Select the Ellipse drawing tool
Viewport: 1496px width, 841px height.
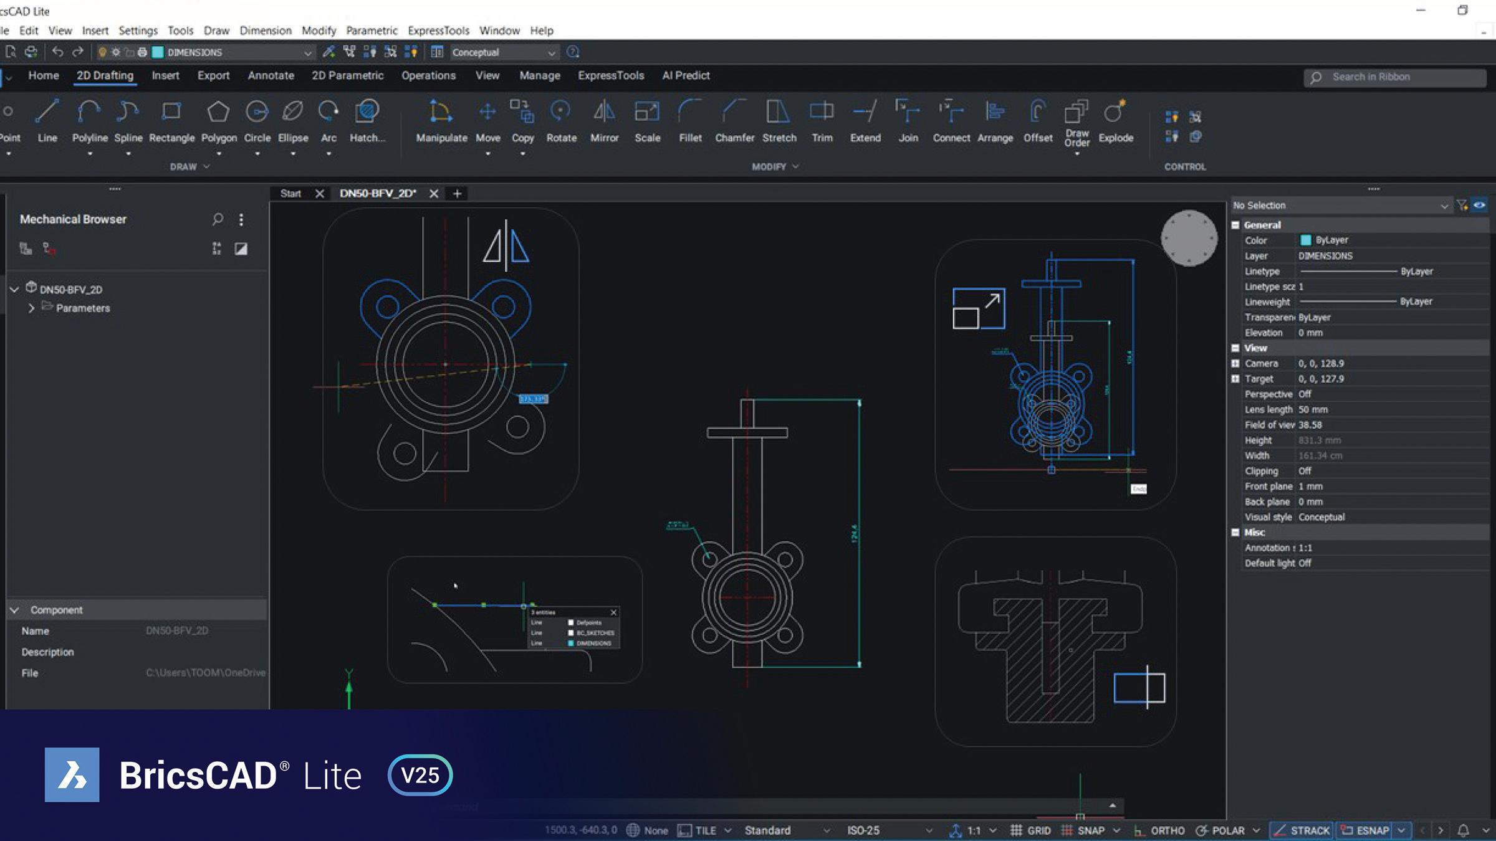click(x=292, y=112)
